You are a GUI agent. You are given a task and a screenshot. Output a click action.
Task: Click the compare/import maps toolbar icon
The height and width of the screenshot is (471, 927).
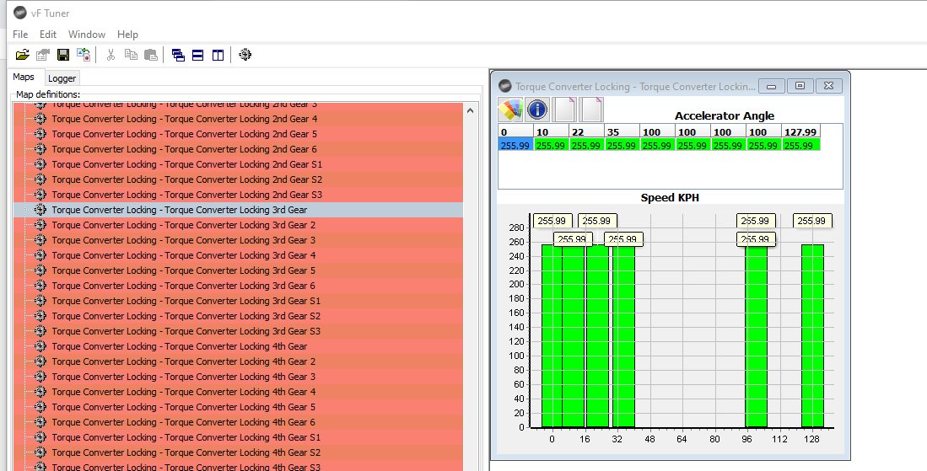click(x=84, y=55)
